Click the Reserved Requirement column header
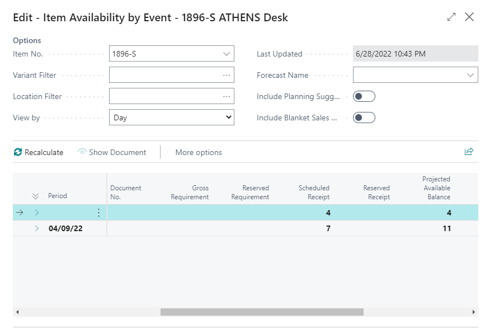Screen dimensions: 485x333 click(250, 192)
